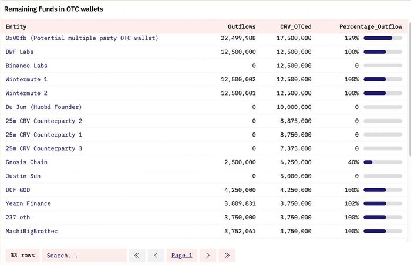Image resolution: width=411 pixels, height=265 pixels.
Task: Select MachiBigBrother entity entry
Action: pos(32,231)
